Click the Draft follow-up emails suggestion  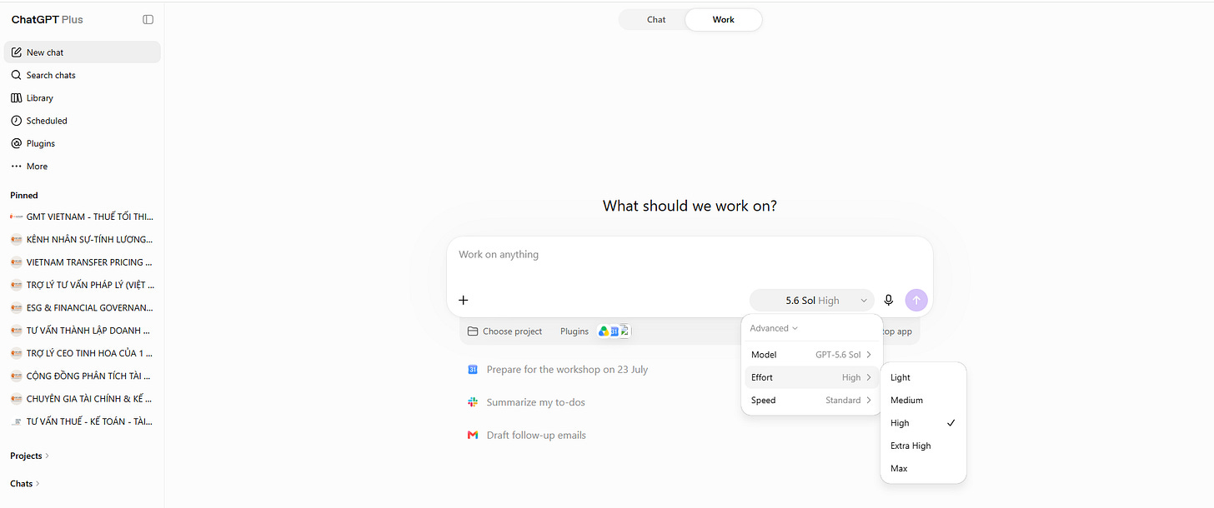(x=536, y=436)
